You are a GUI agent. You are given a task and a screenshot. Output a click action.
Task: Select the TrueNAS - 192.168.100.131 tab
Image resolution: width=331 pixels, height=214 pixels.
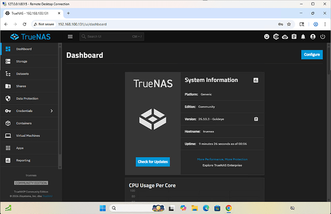point(33,13)
